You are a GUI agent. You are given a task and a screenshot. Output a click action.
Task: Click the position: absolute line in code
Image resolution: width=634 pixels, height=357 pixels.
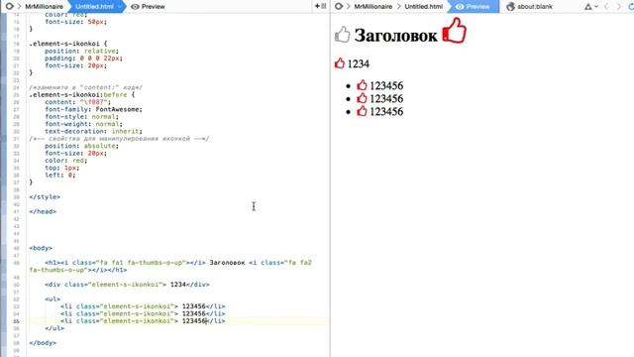point(81,146)
